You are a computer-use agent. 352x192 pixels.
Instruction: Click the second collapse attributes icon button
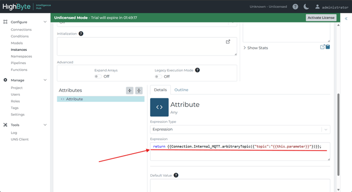(139, 91)
